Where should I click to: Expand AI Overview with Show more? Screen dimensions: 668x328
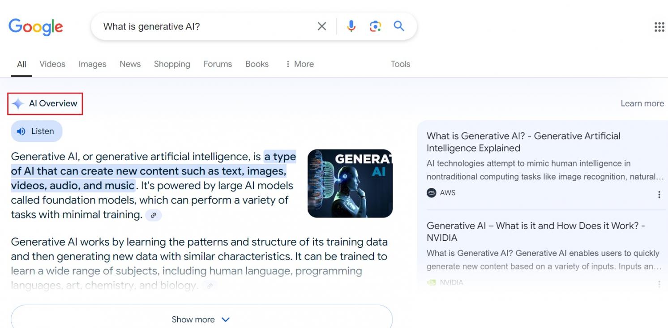click(x=201, y=319)
